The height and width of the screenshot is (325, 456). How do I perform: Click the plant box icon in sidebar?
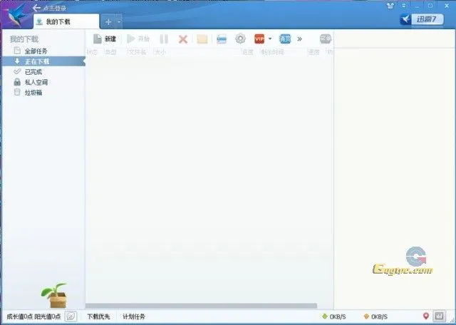coord(53,295)
